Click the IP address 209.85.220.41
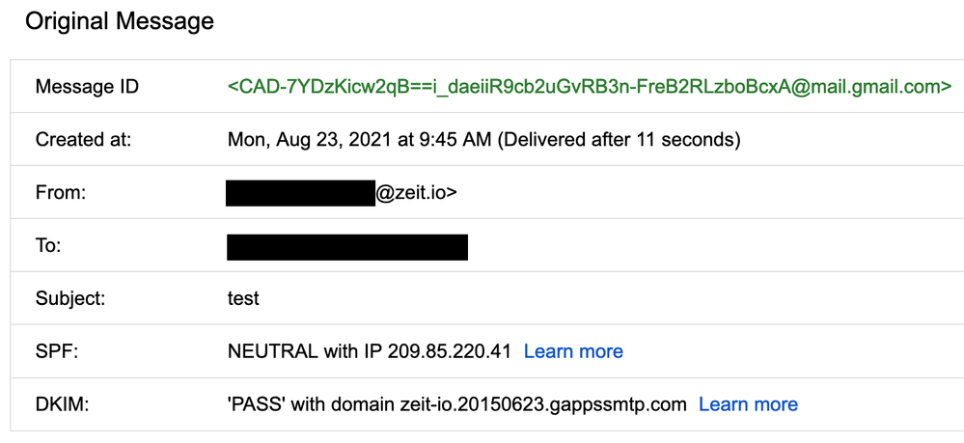 point(449,351)
